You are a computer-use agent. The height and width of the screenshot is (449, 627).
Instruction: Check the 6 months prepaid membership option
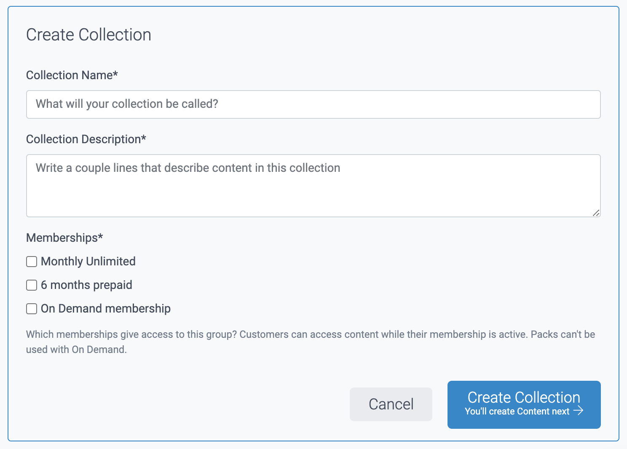32,285
